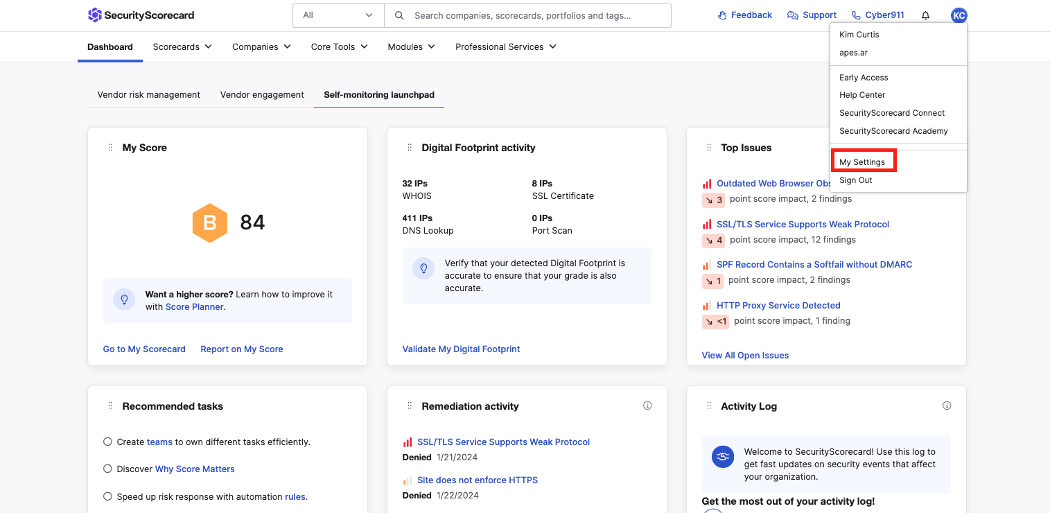Choose Sign Out in user menu
The width and height of the screenshot is (1050, 513).
(856, 180)
